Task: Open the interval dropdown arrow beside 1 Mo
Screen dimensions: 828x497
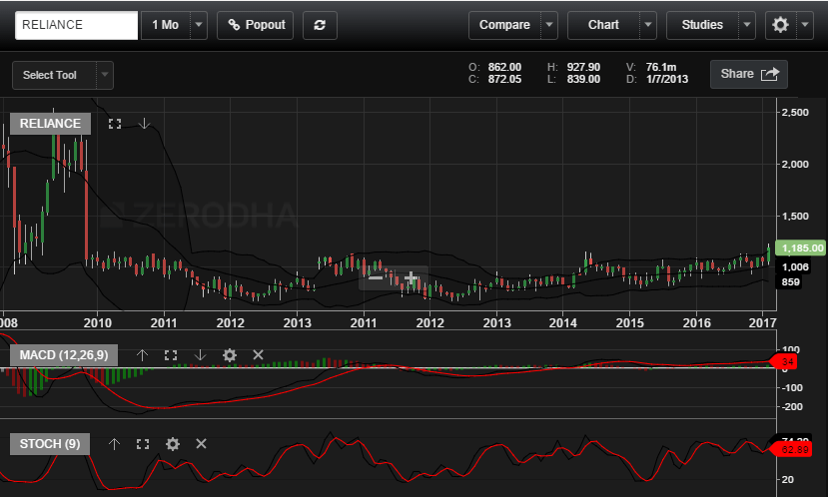Action: [x=199, y=25]
